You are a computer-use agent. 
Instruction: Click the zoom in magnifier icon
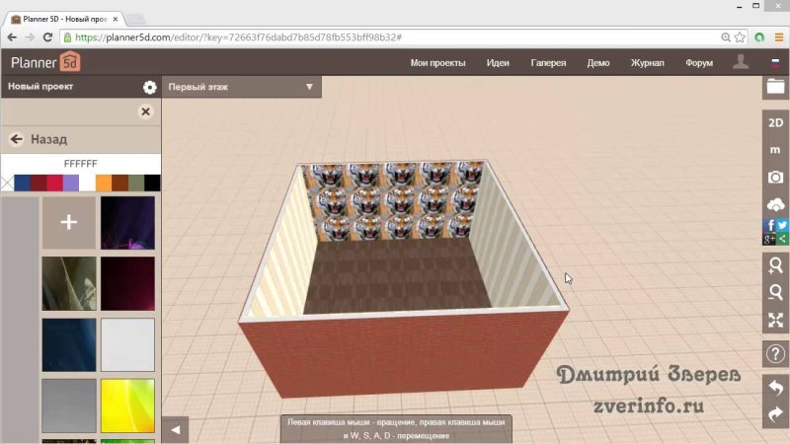pyautogui.click(x=775, y=265)
